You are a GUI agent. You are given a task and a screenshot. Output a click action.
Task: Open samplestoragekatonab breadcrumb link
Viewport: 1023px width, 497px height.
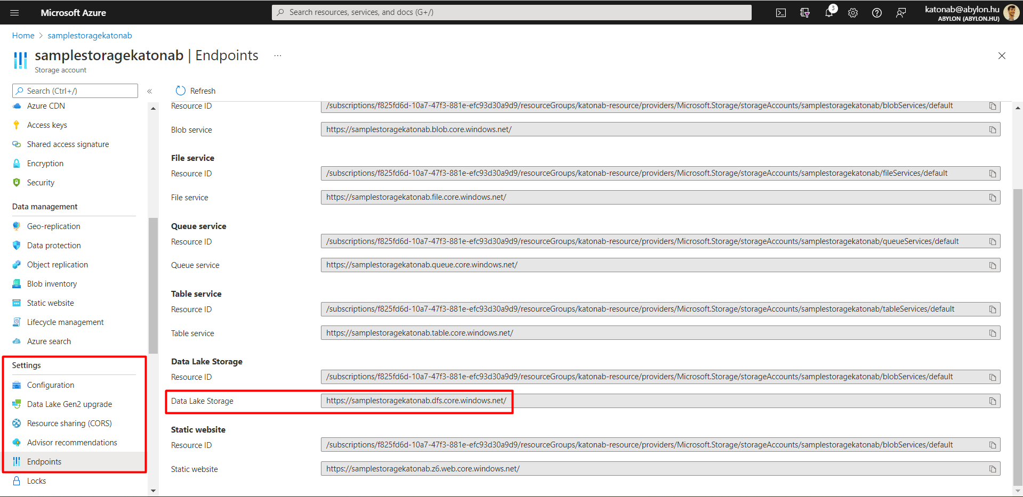click(90, 36)
